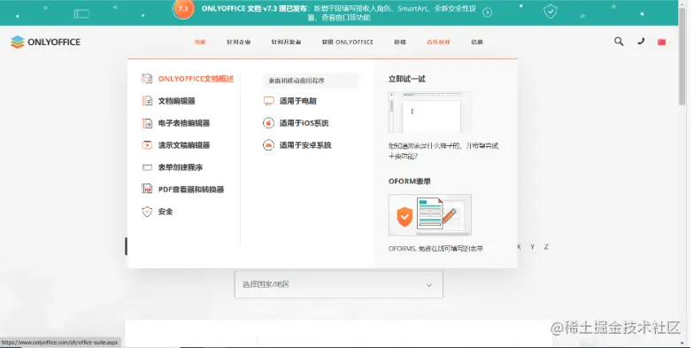
Task: Click the 文档编辑器 icon
Action: click(x=147, y=101)
